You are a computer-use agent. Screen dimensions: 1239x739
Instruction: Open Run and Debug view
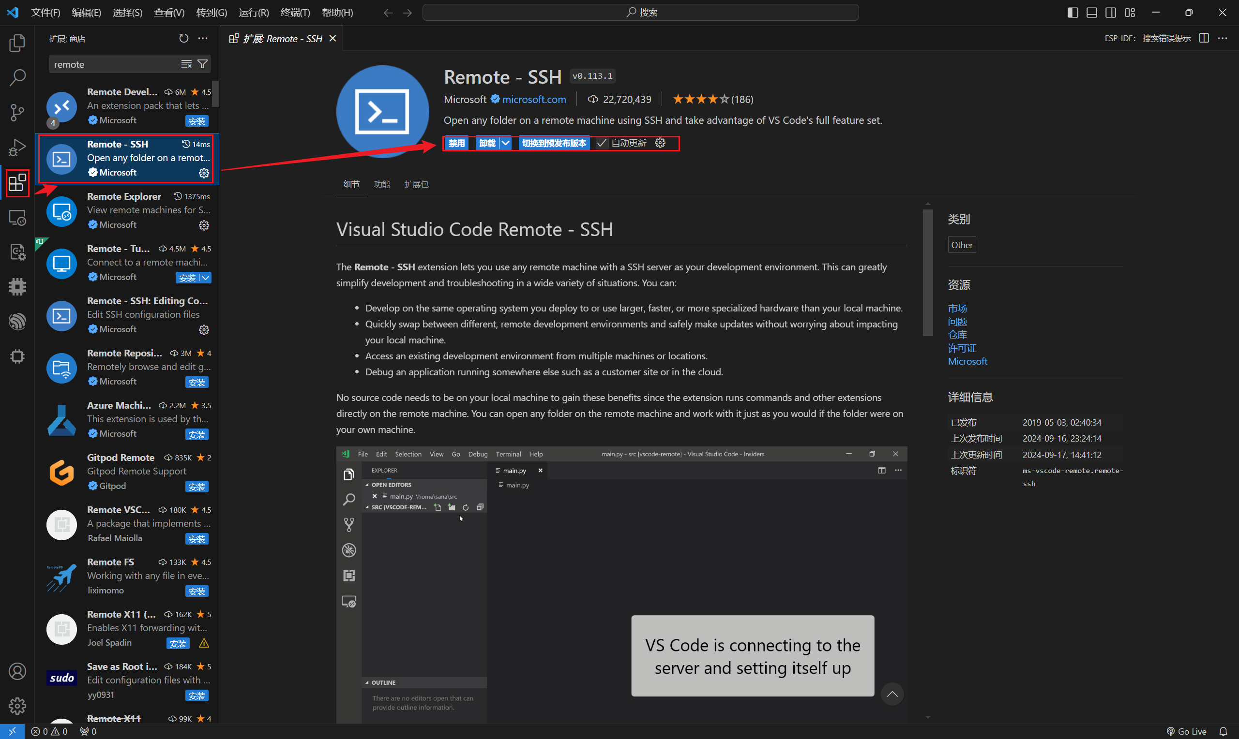(17, 148)
